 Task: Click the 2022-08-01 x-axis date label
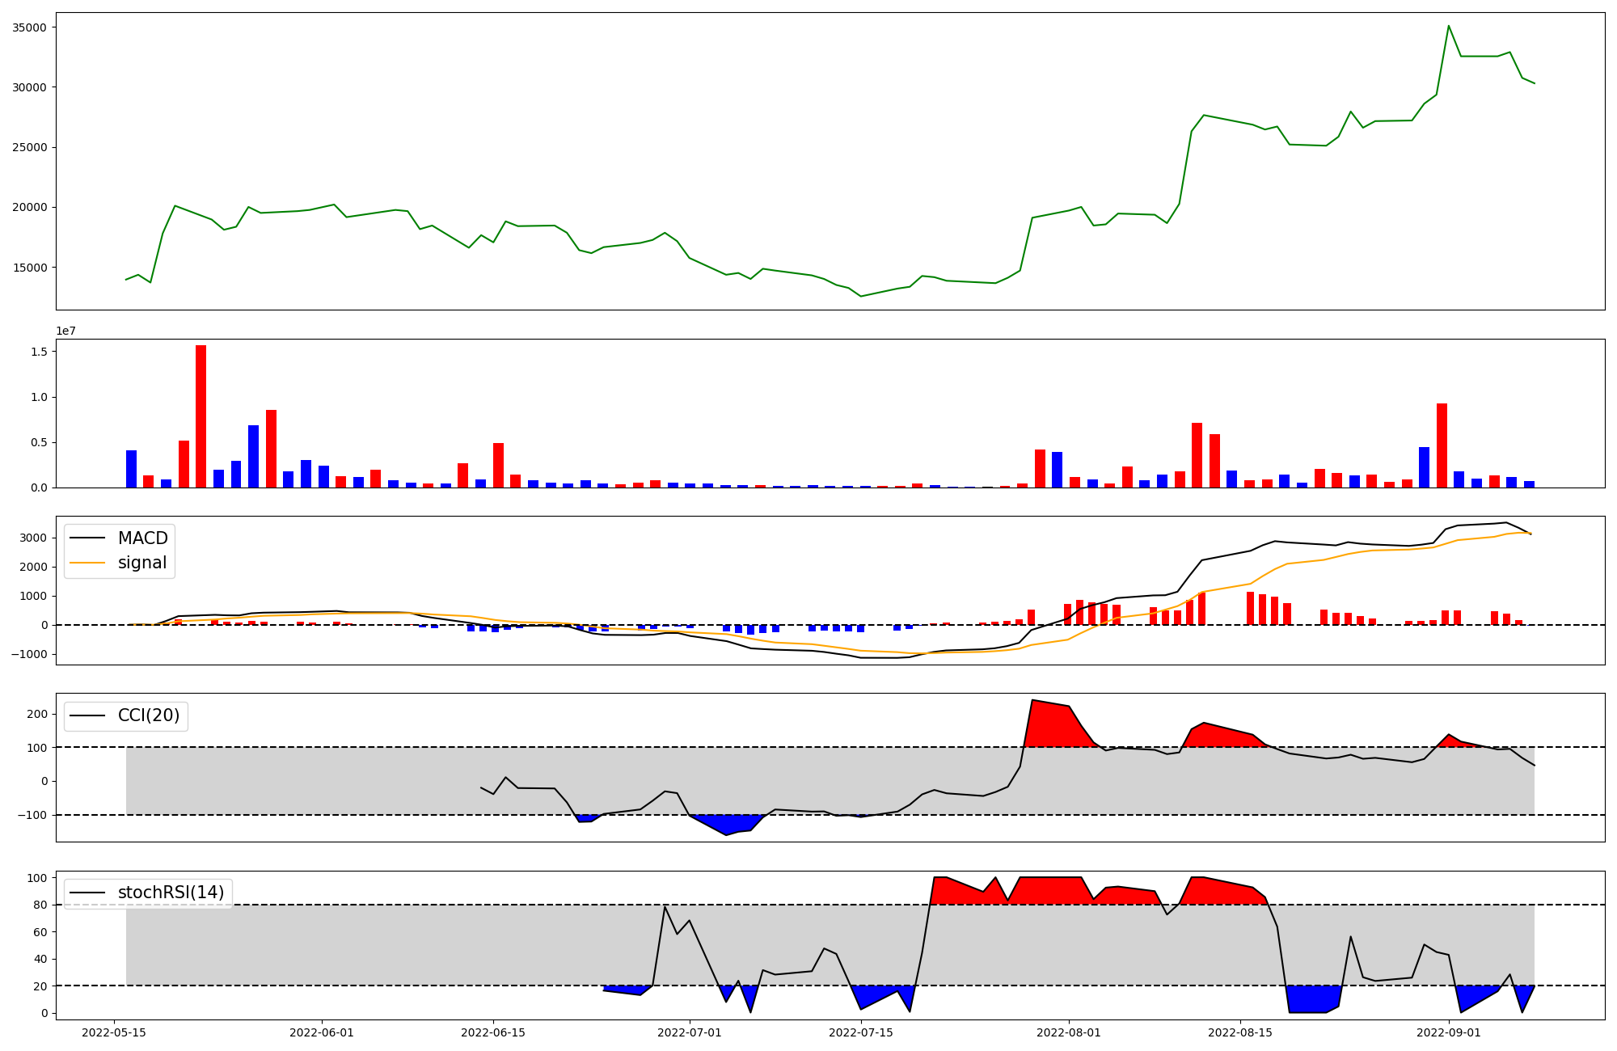point(1068,1032)
